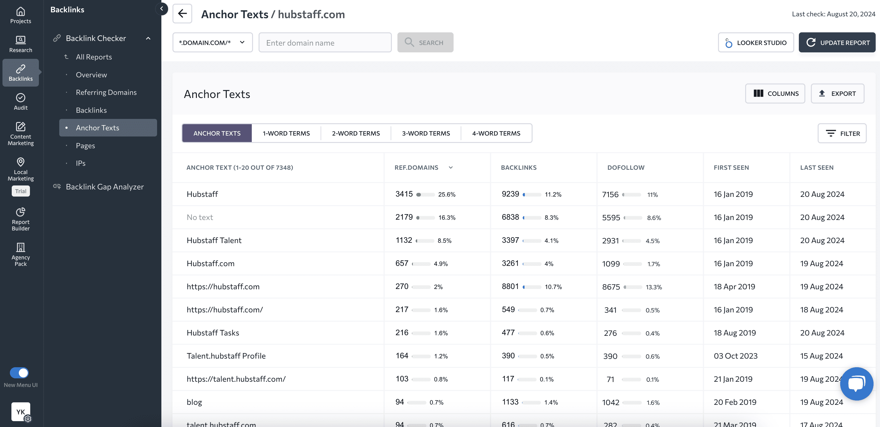Go back using the left arrow button
The height and width of the screenshot is (427, 880).
[x=182, y=14]
